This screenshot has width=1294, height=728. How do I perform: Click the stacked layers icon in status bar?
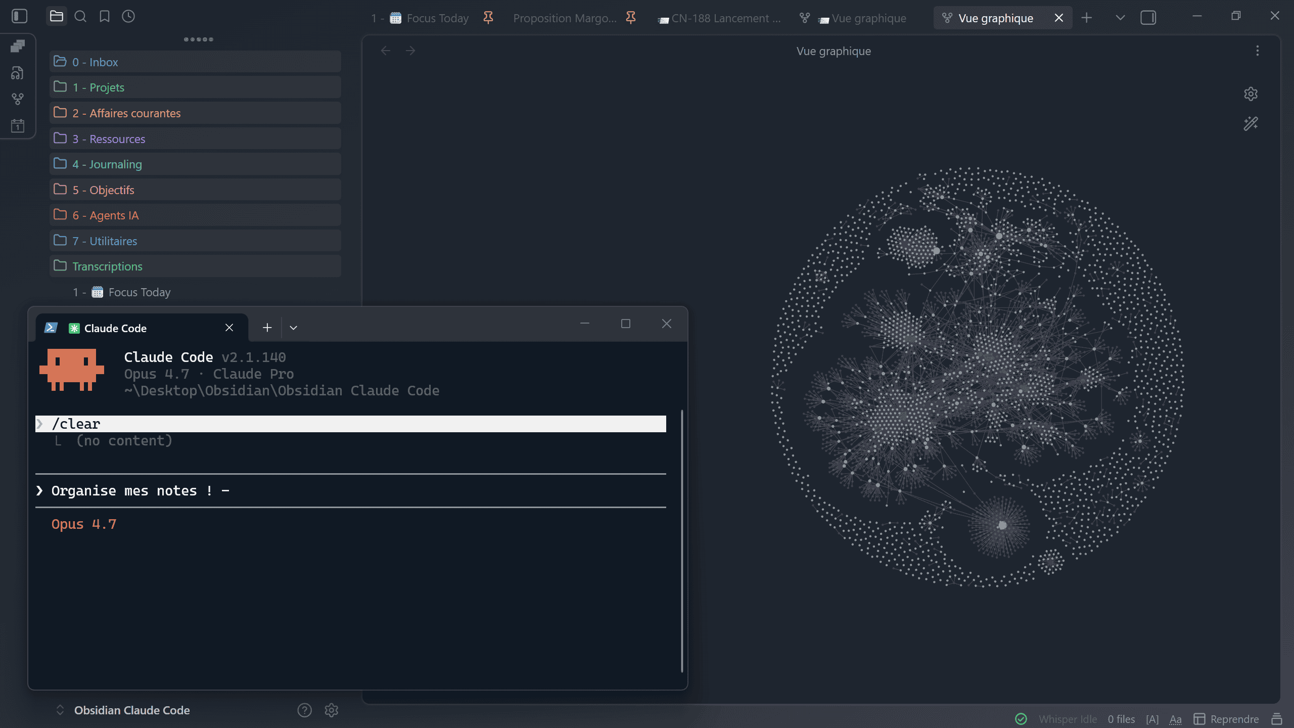tap(1277, 719)
